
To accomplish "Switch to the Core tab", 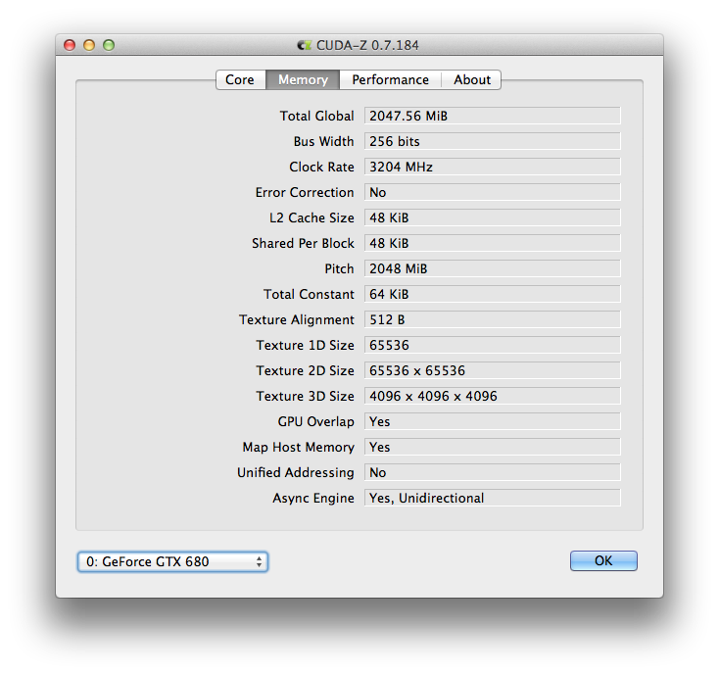I will pyautogui.click(x=241, y=79).
